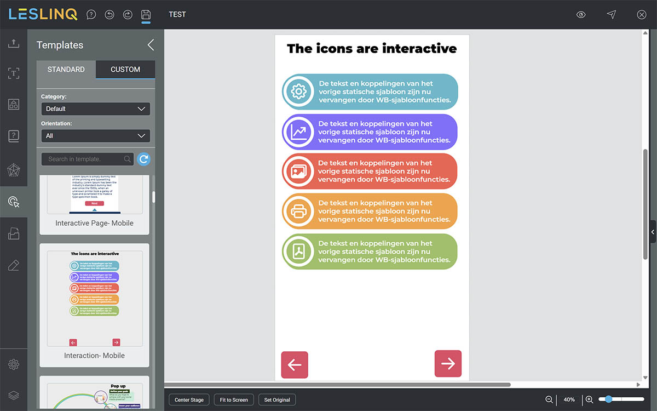Click the Interaction- Mobile label
This screenshot has width=657, height=411.
(94, 356)
